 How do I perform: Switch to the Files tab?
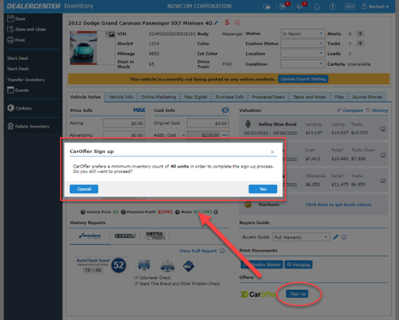(339, 97)
